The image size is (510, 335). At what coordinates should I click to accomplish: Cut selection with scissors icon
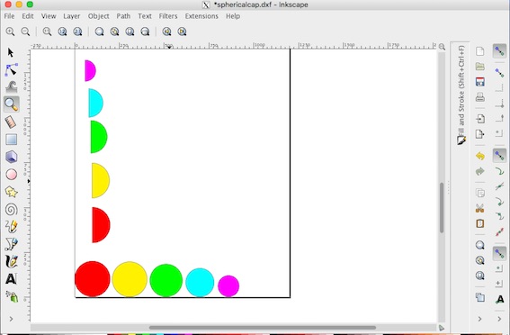[x=480, y=208]
